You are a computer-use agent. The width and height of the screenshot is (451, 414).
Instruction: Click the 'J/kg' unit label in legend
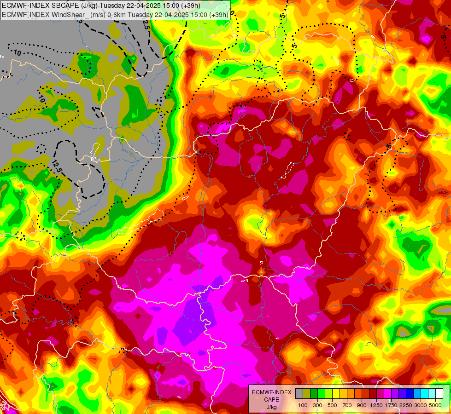(271, 407)
